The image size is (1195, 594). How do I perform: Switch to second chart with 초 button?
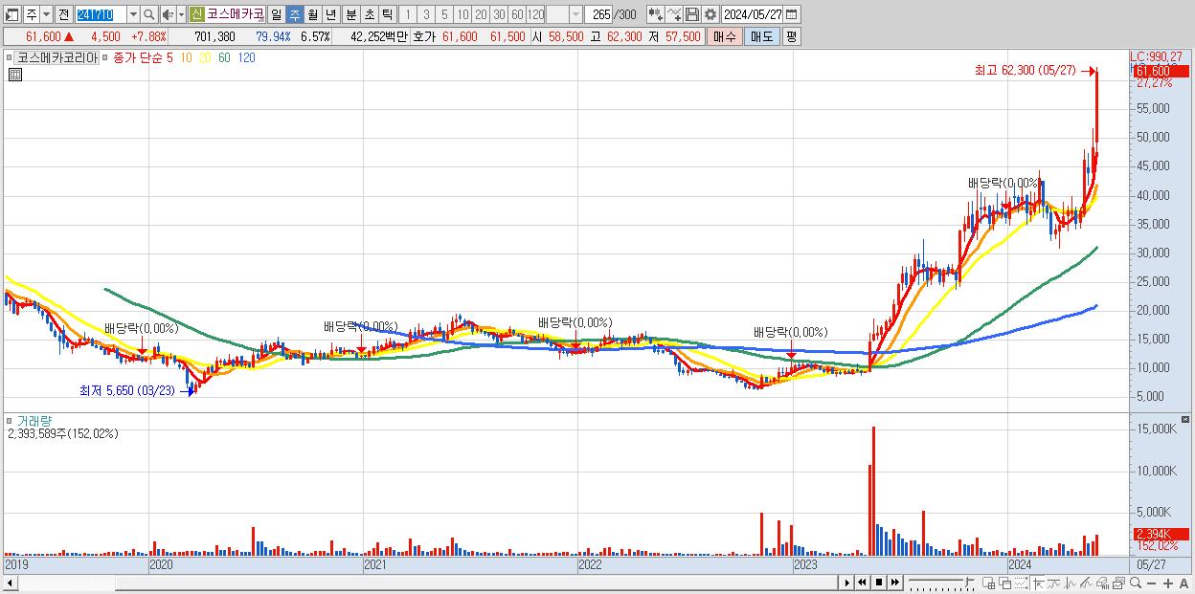click(369, 14)
